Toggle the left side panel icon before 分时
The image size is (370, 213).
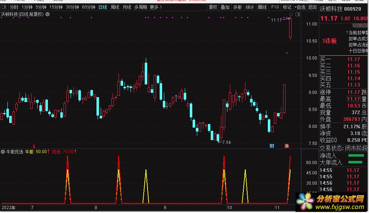(x=4, y=7)
